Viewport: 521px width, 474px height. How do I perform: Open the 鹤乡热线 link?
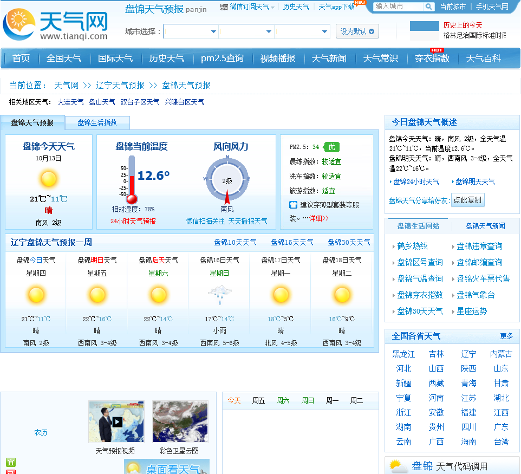[x=412, y=246]
